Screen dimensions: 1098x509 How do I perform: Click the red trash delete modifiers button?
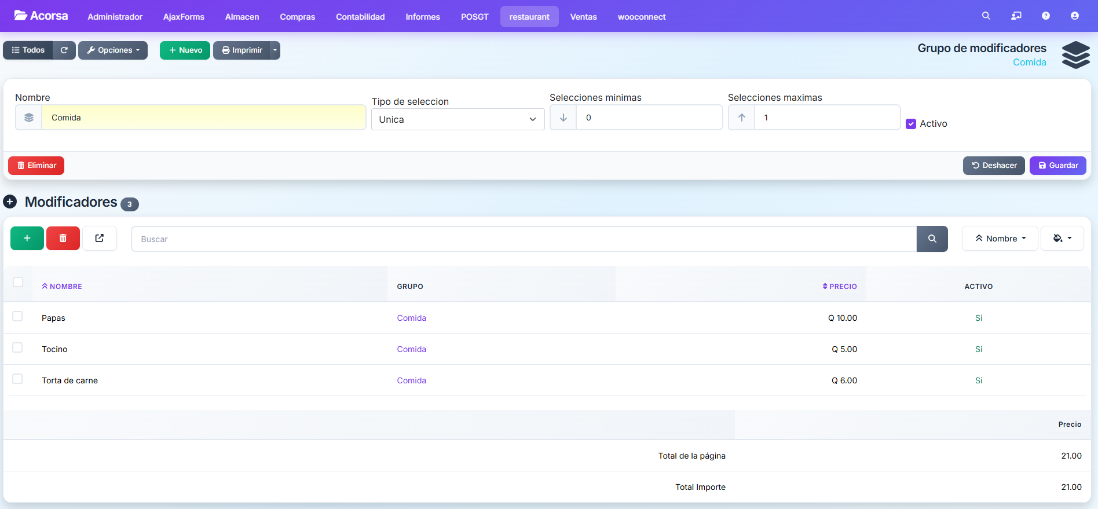tap(63, 239)
